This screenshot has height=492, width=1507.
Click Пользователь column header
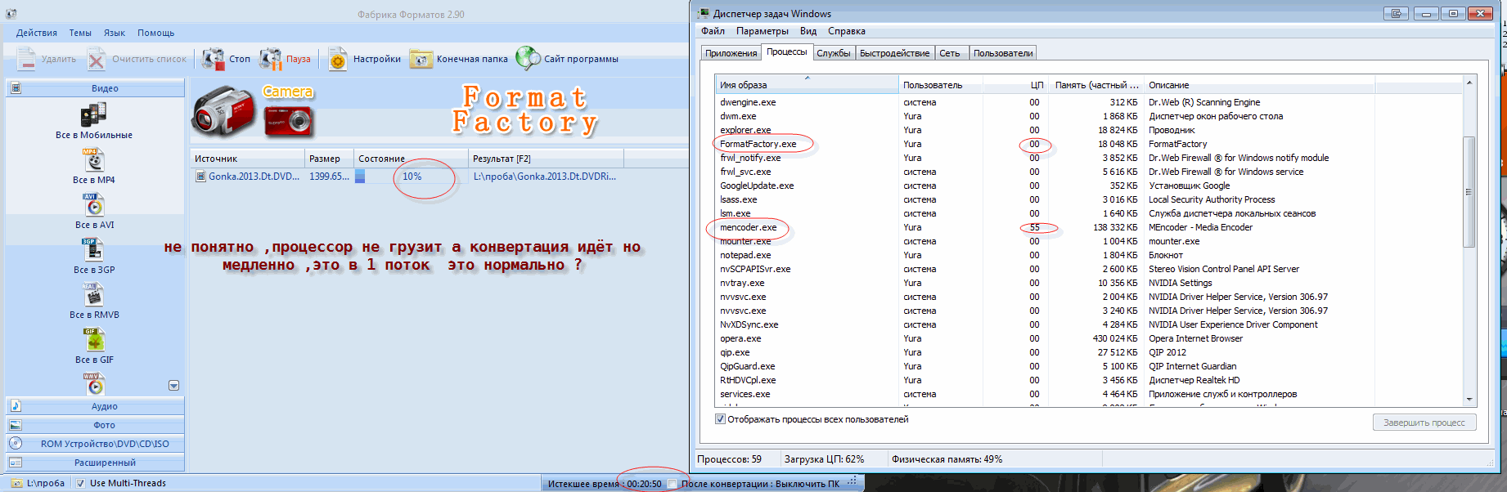coord(941,85)
